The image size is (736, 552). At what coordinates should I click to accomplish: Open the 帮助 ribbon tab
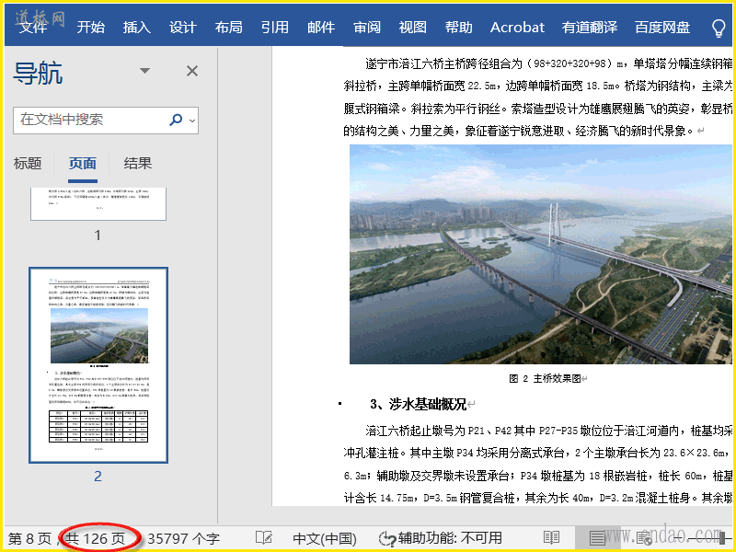[x=458, y=27]
